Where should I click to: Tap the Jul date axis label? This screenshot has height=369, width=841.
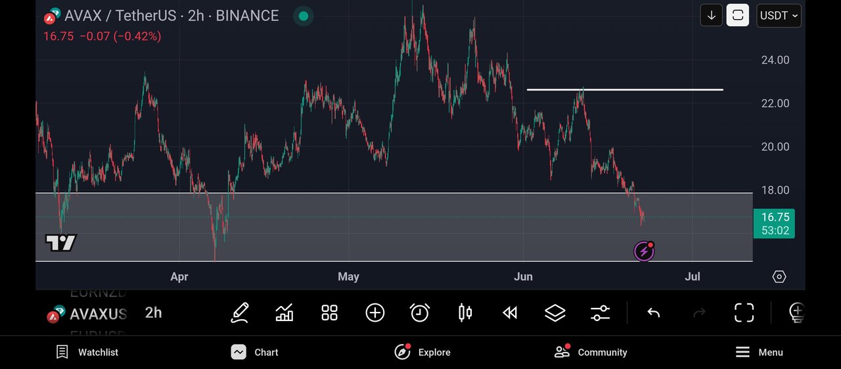693,276
